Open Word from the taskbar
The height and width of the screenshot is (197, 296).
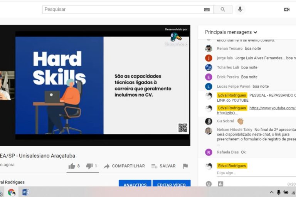click(x=26, y=192)
